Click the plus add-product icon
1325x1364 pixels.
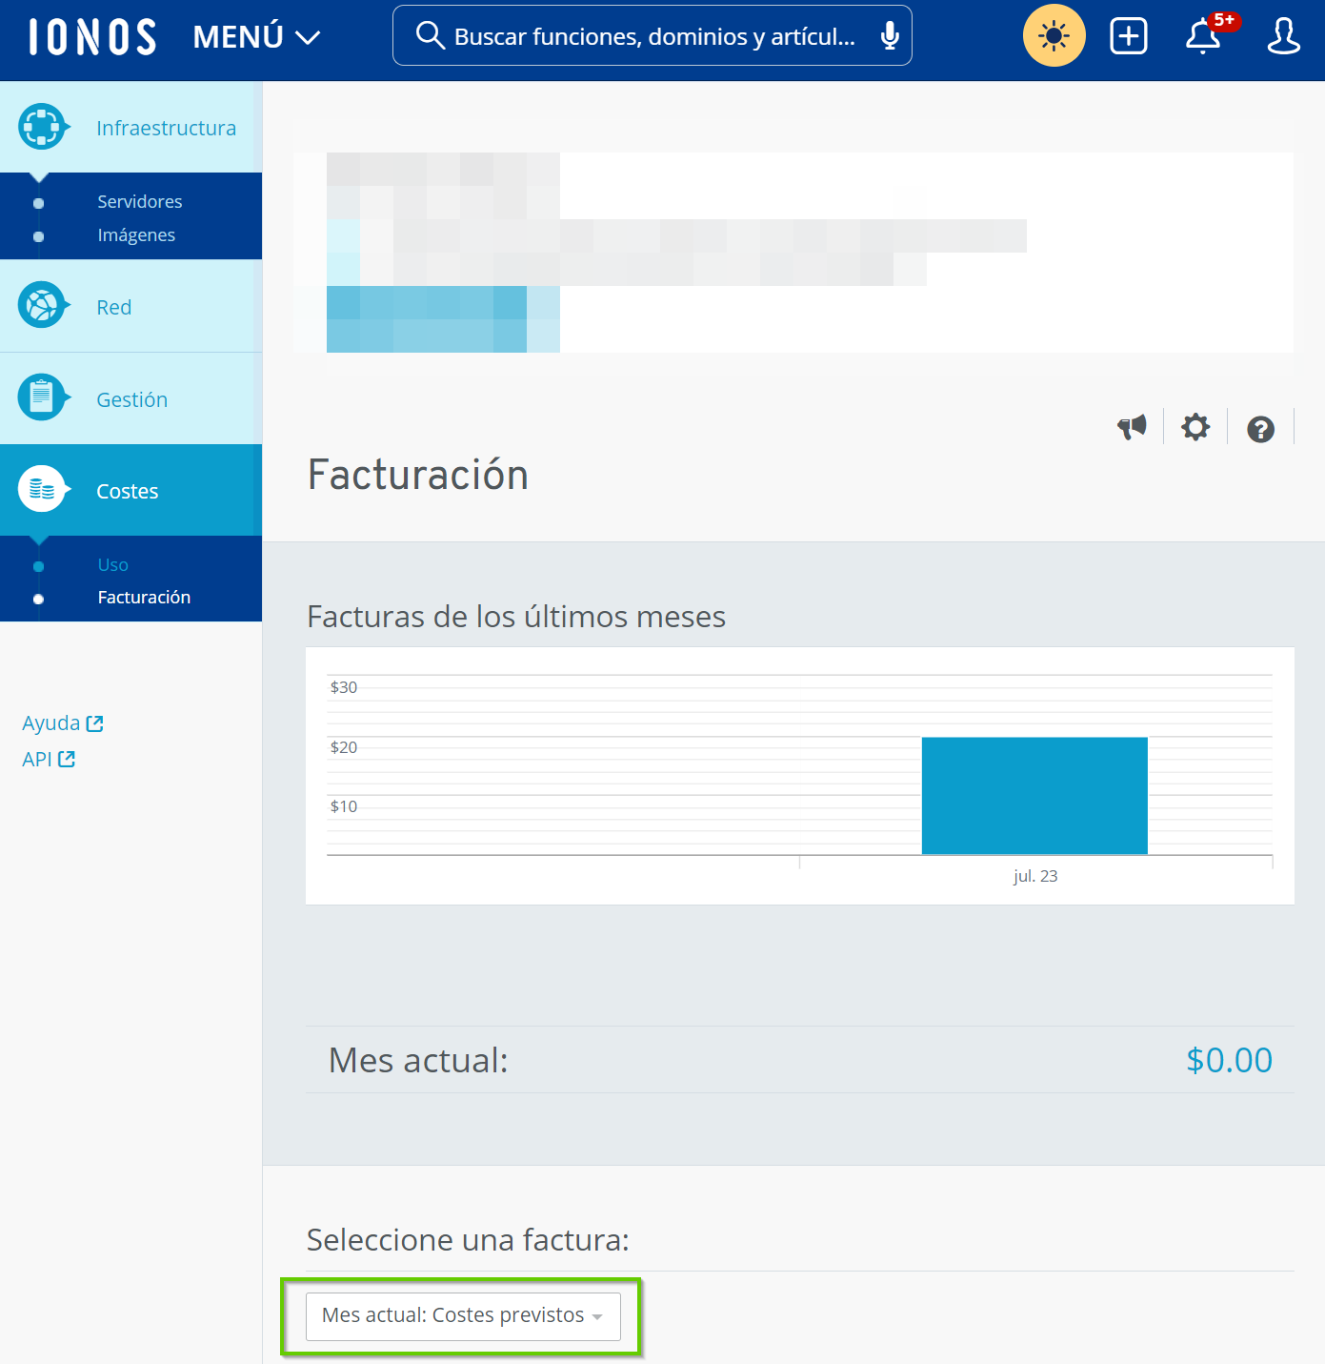pos(1129,36)
